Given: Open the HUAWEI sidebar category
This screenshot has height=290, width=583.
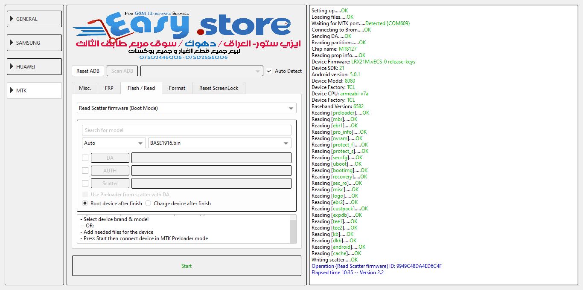Looking at the screenshot, I should pos(34,67).
